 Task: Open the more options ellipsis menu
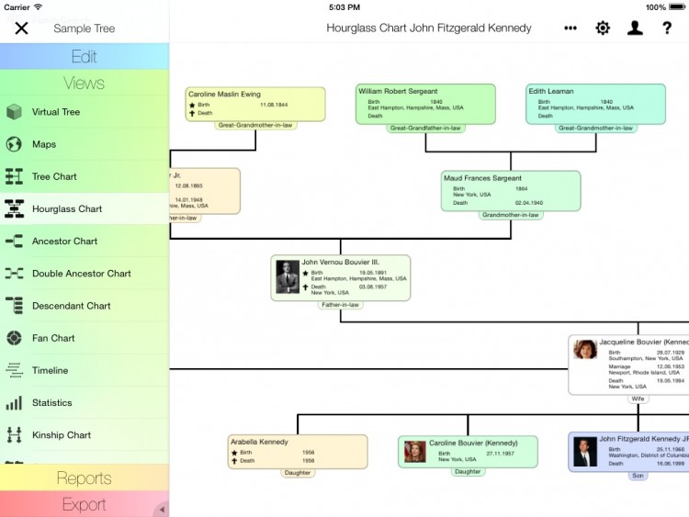[570, 28]
